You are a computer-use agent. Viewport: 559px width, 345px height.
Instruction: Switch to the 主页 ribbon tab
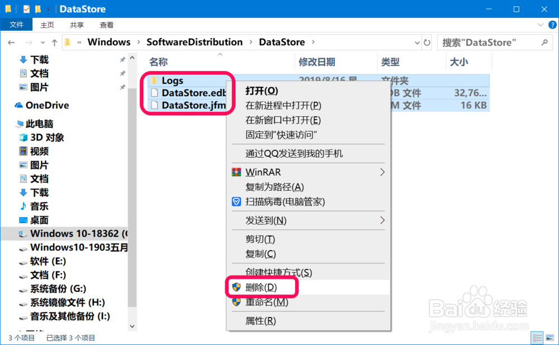tap(47, 25)
